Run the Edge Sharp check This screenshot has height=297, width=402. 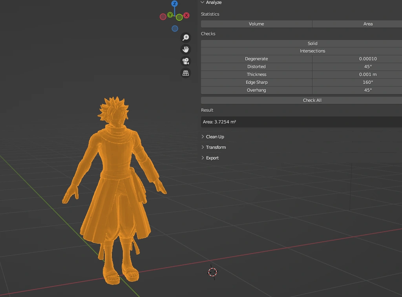pos(256,82)
